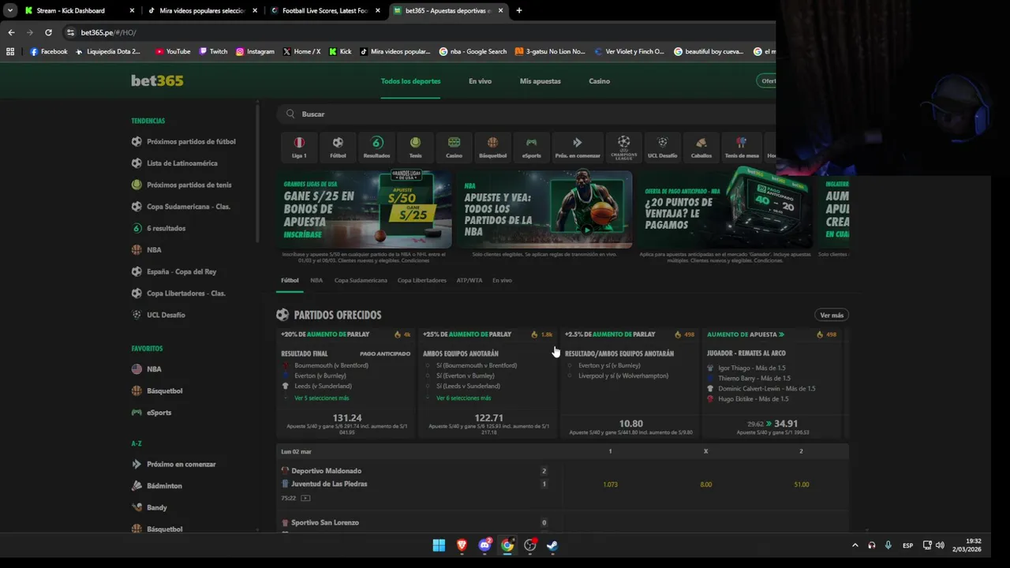Select the ATP/WTA tab
1010x568 pixels.
coord(469,280)
